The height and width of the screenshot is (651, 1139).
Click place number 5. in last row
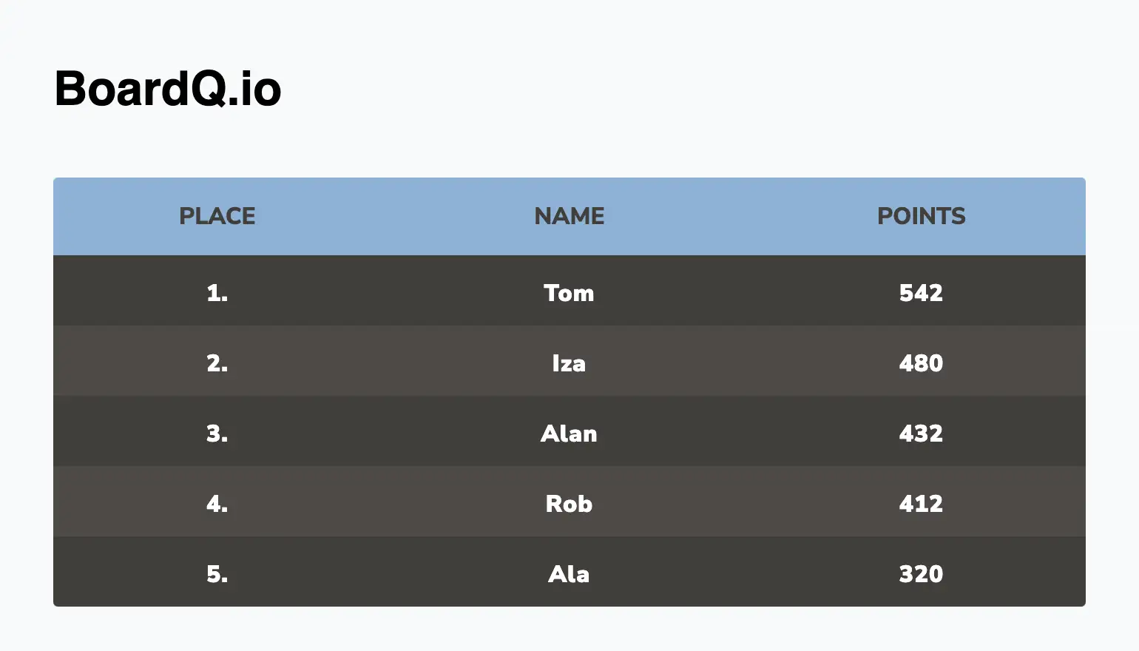217,574
